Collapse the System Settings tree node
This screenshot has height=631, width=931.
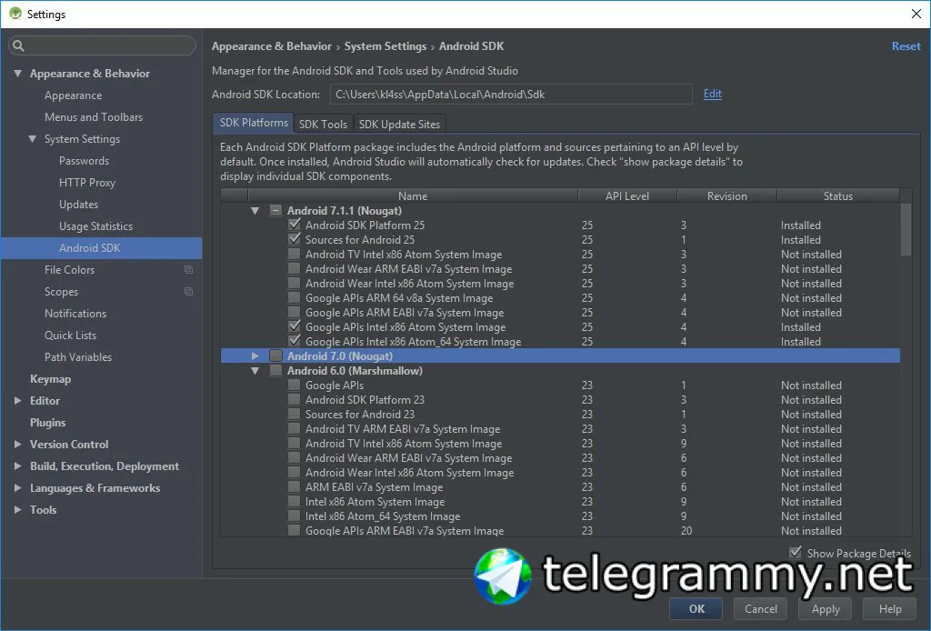(x=32, y=139)
